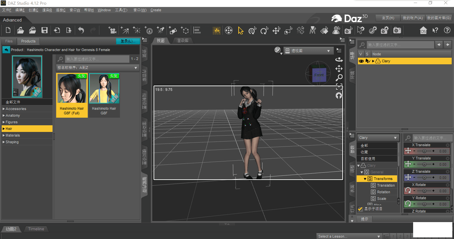Viewport: 454px width, 239px height.
Task: Select the yellow Node Selection arrow tool
Action: pos(240,31)
